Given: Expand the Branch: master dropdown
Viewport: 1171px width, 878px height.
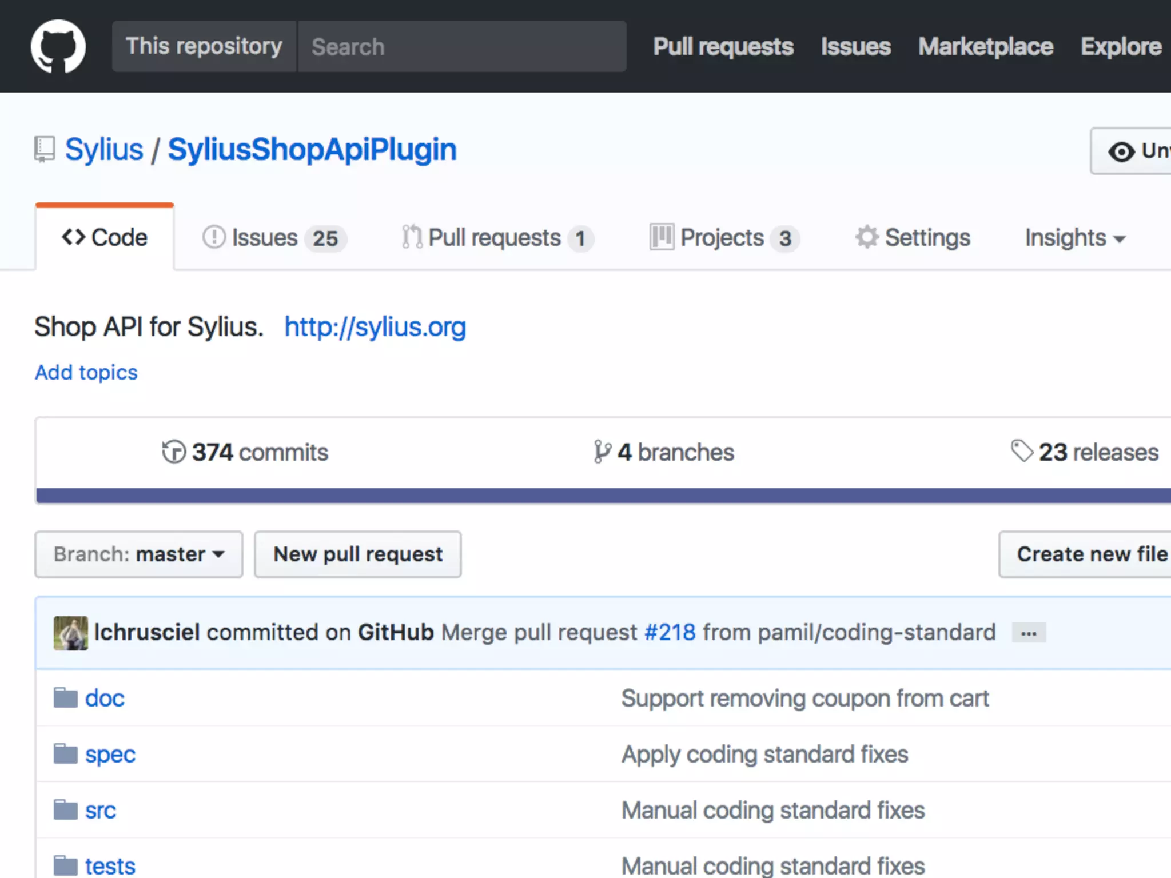Looking at the screenshot, I should (139, 554).
